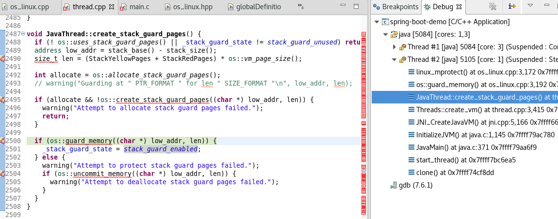Click the os_linux.hpp header file icon
The width and height of the screenshot is (558, 219).
[168, 7]
